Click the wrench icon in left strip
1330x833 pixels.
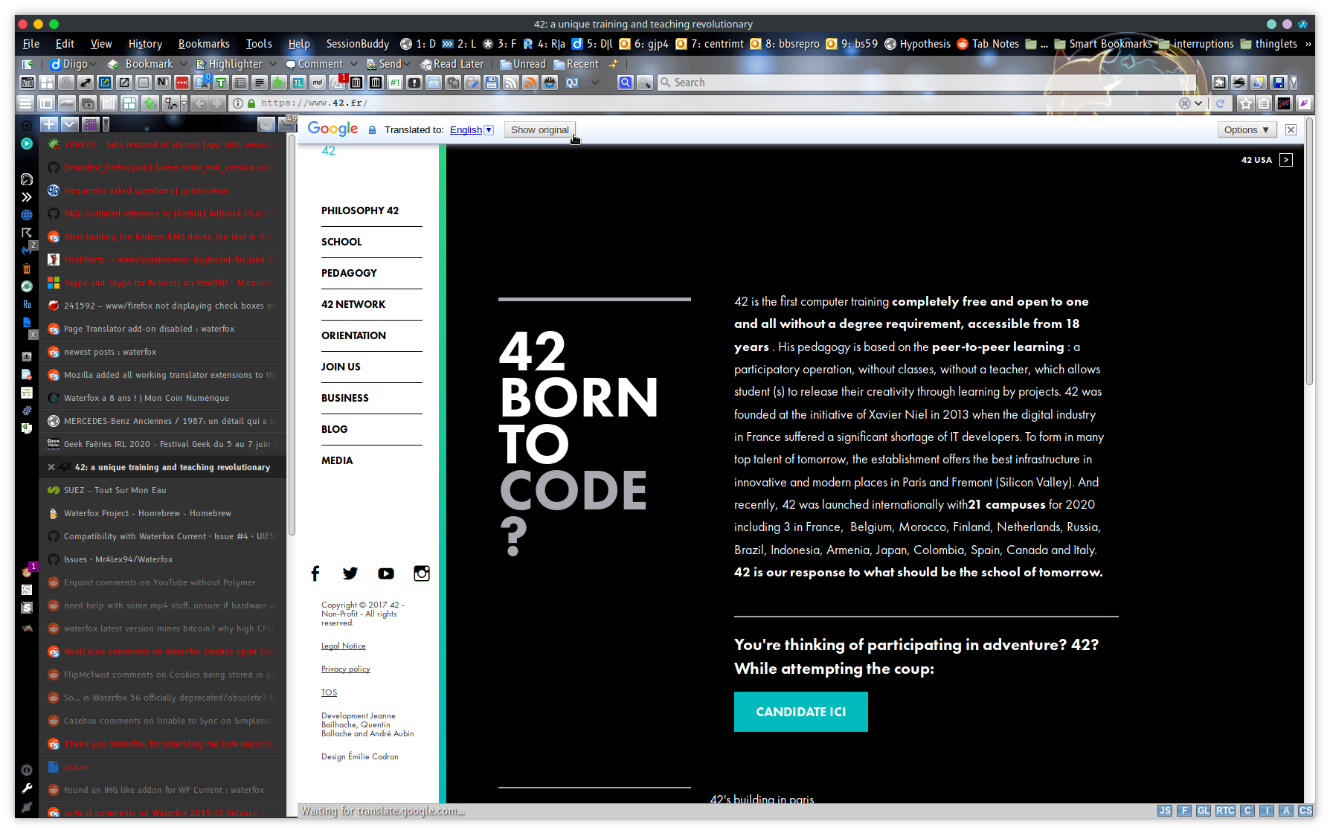click(27, 788)
